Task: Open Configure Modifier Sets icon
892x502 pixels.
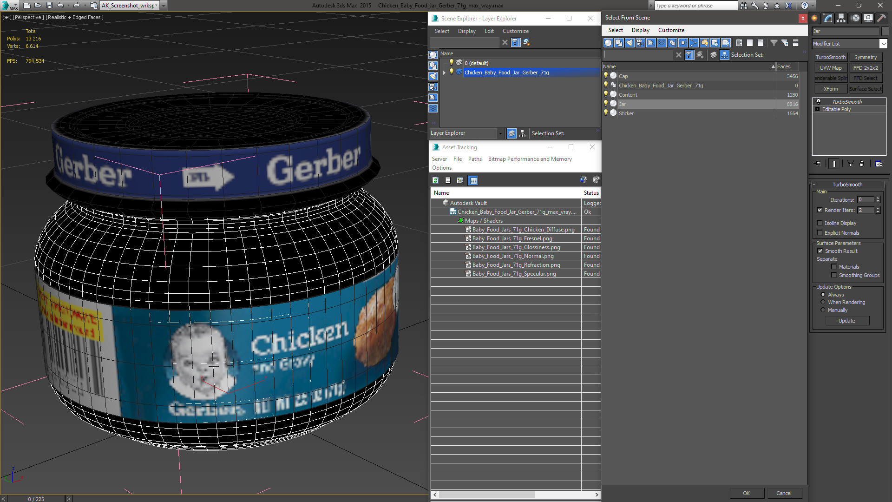Action: click(x=878, y=164)
